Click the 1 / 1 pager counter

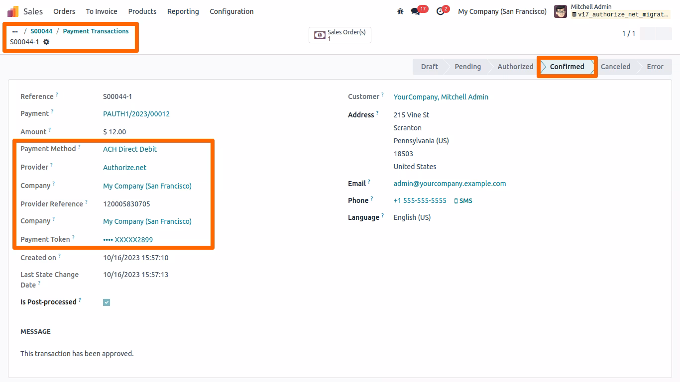[x=629, y=33]
